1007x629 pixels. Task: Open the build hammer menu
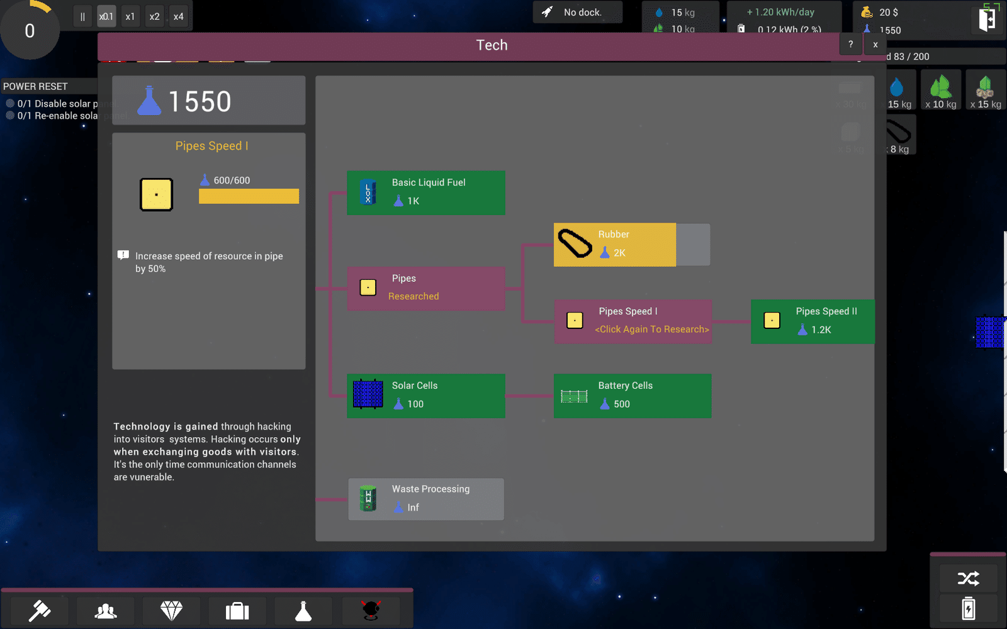[40, 610]
